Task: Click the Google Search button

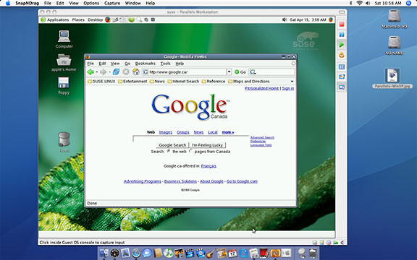Action: tap(172, 145)
